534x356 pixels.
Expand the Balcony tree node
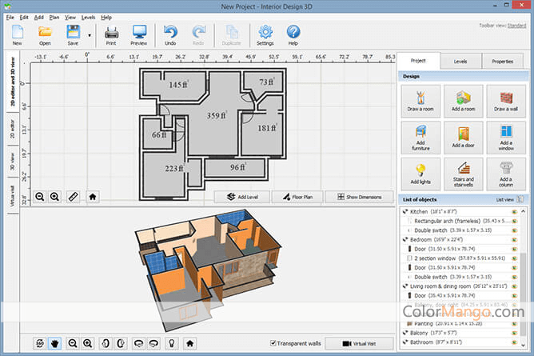pyautogui.click(x=405, y=333)
